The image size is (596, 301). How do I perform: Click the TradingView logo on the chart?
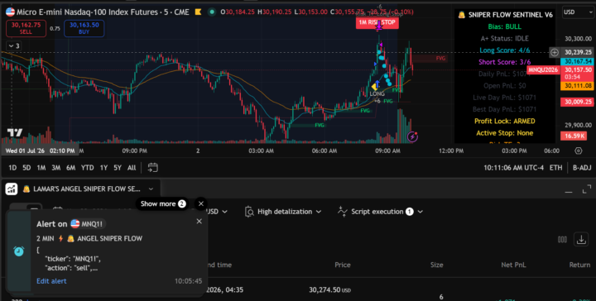15,133
